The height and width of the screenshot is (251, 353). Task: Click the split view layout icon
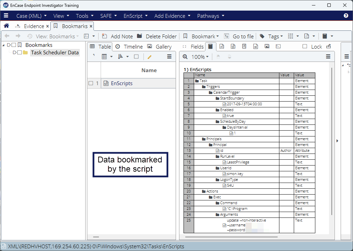[x=86, y=36]
